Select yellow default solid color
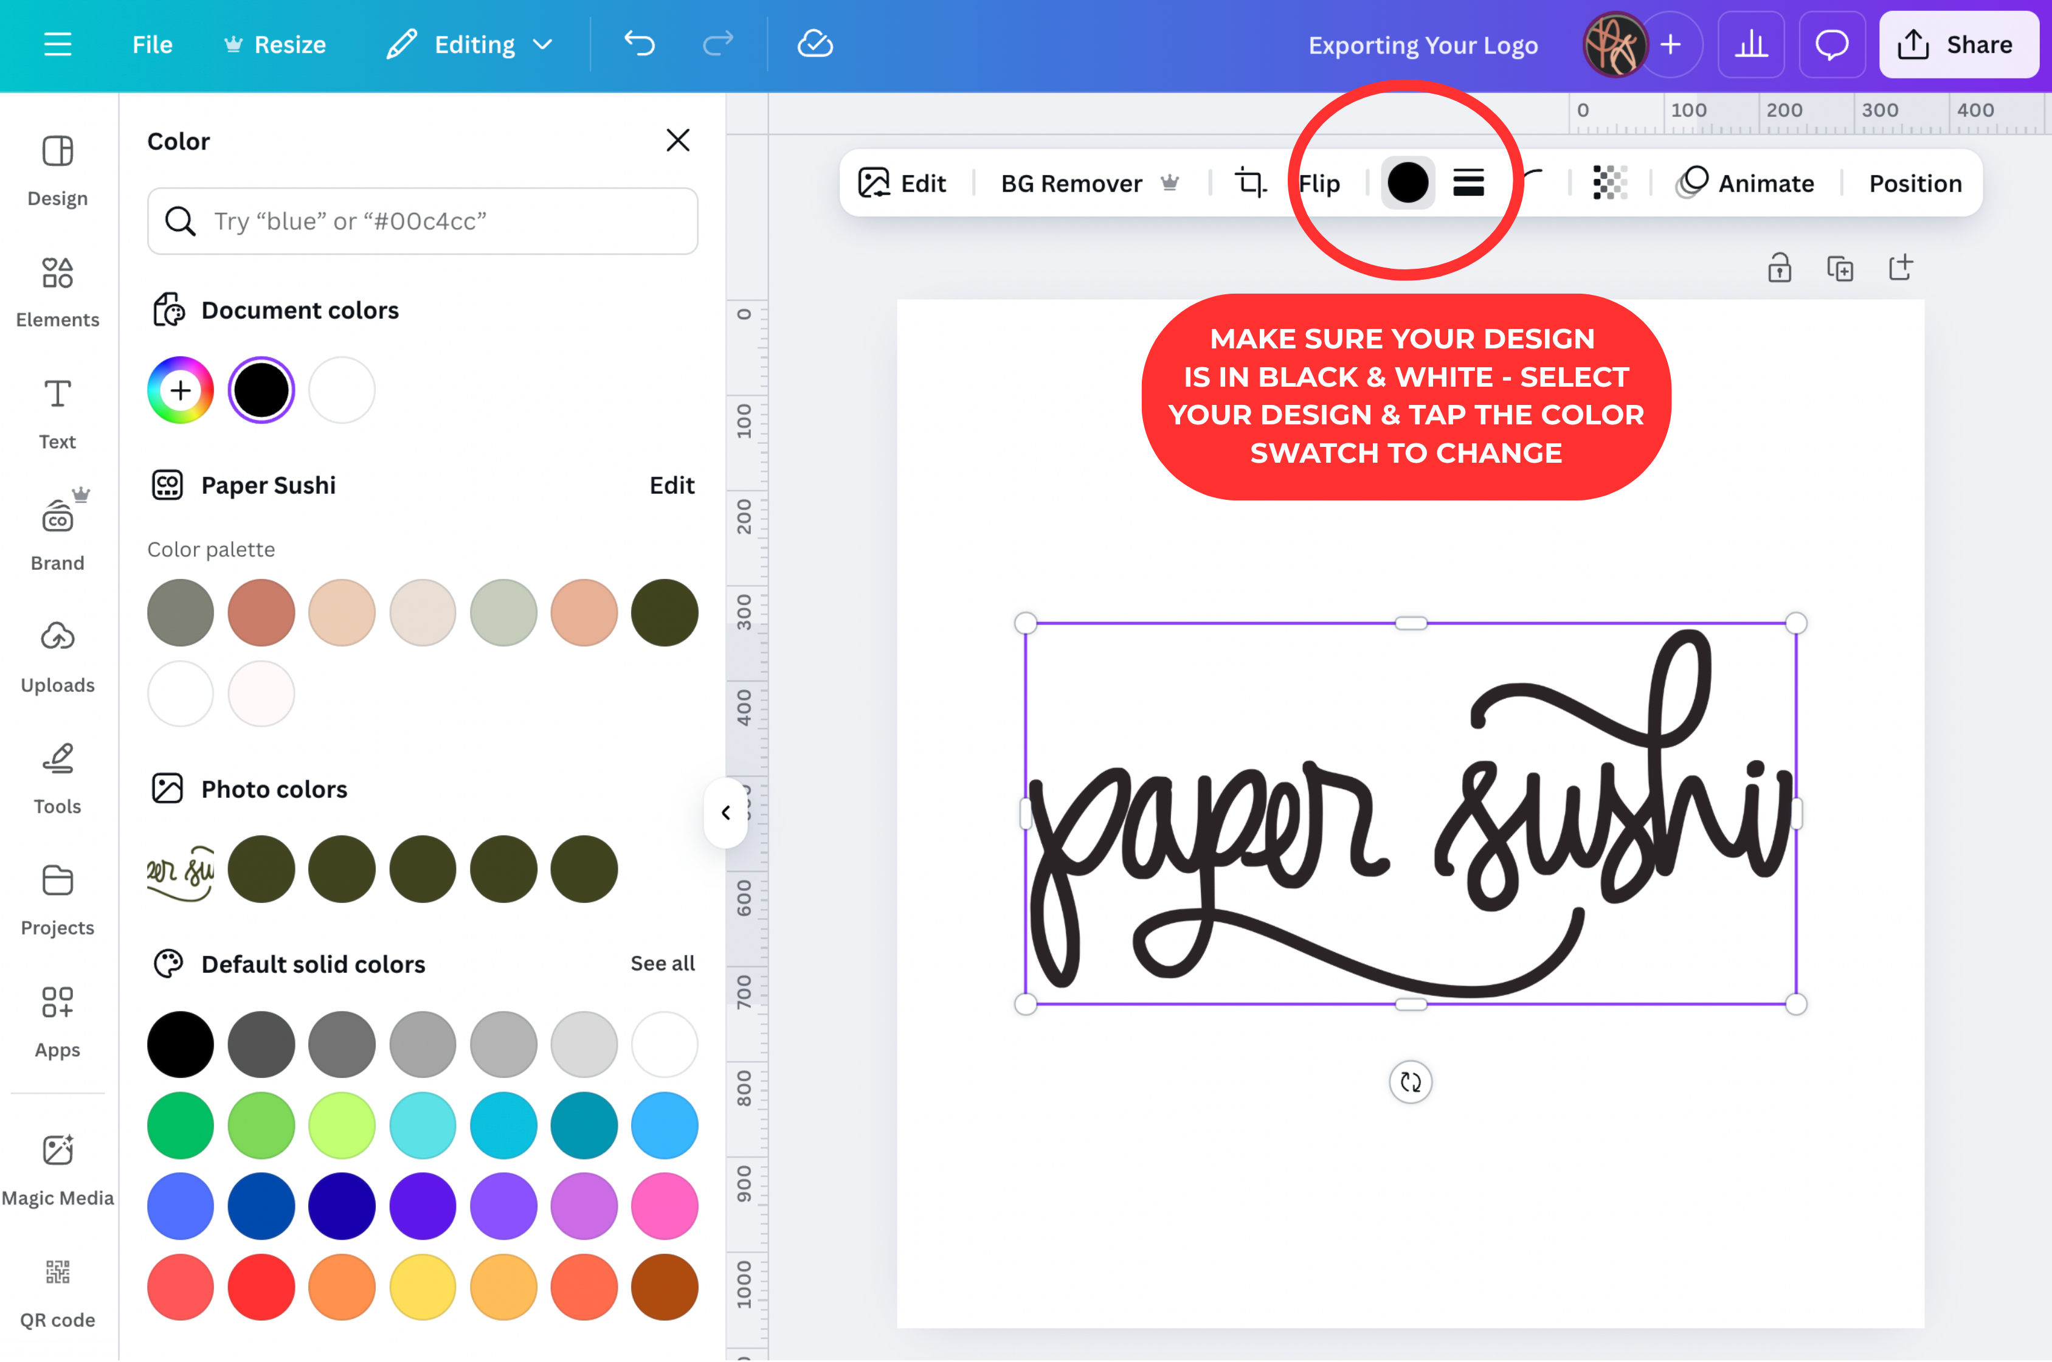Screen dimensions: 2052x1362 pyautogui.click(x=423, y=1287)
